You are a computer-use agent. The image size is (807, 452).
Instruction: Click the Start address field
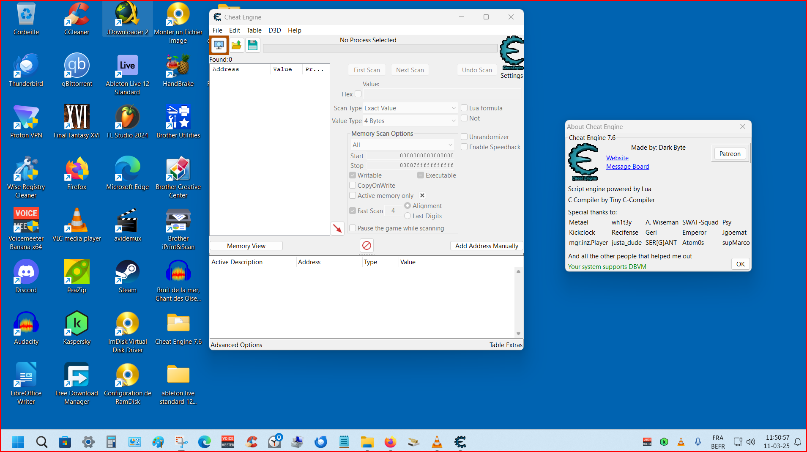(x=410, y=156)
